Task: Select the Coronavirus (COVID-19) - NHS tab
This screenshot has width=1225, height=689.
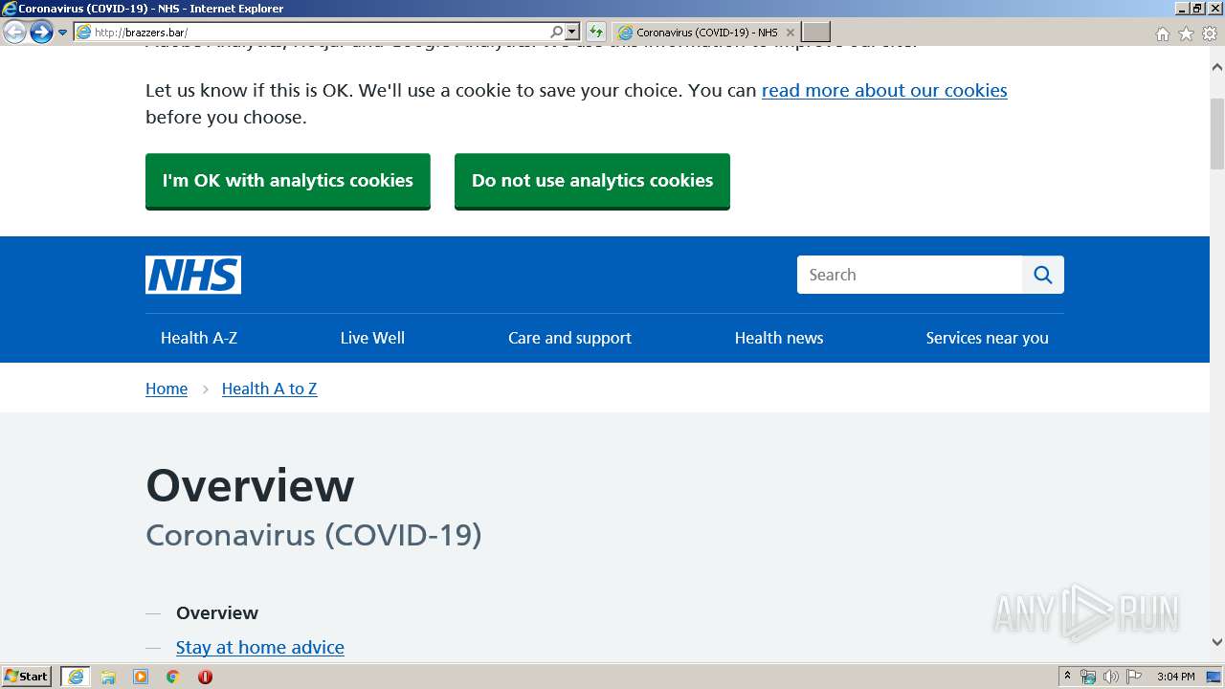Action: pos(706,33)
